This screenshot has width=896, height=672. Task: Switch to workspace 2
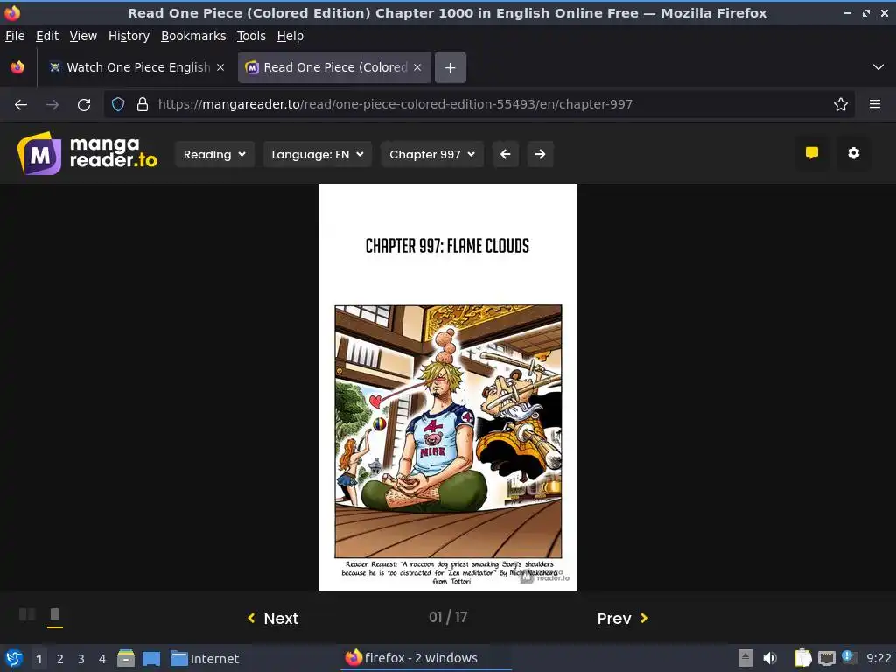tap(60, 659)
